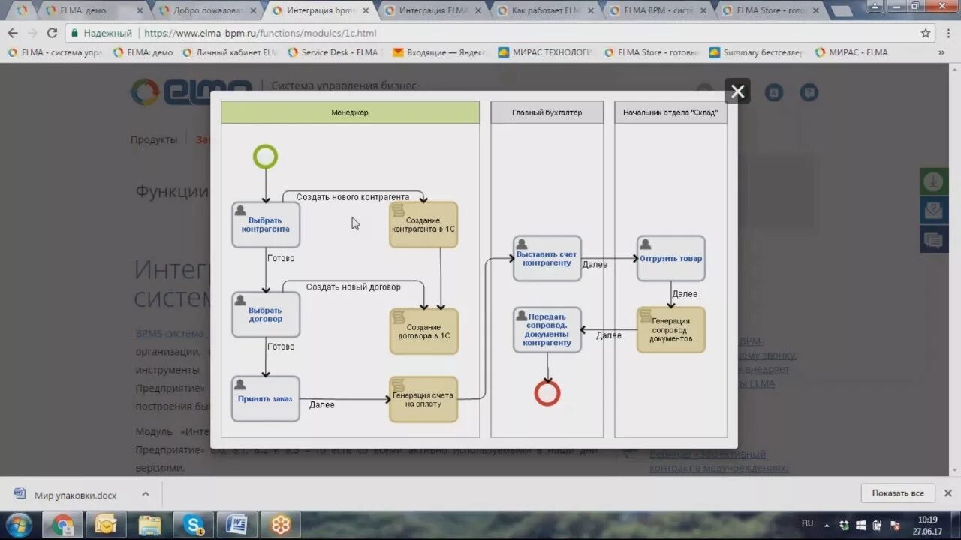Click the green download side widget icon
This screenshot has width=961, height=540.
pos(934,181)
